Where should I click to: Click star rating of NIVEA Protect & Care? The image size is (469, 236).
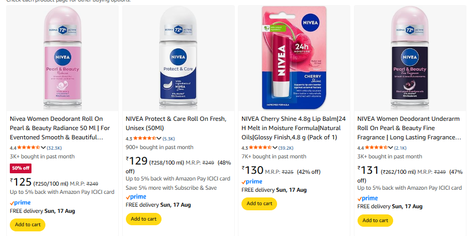tap(144, 139)
